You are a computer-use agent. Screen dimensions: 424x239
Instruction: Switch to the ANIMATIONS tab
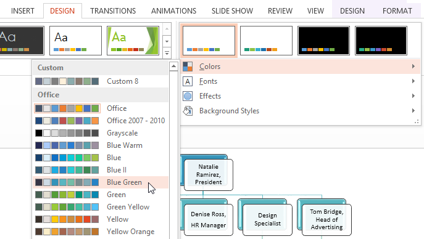click(173, 11)
